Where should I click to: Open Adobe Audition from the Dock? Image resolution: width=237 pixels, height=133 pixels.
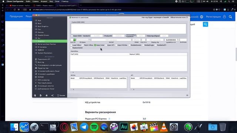124,127
